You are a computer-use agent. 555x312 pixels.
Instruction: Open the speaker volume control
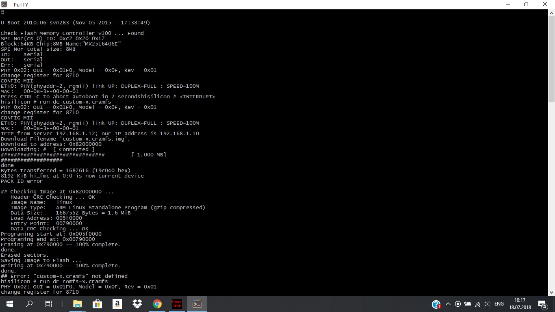487,304
